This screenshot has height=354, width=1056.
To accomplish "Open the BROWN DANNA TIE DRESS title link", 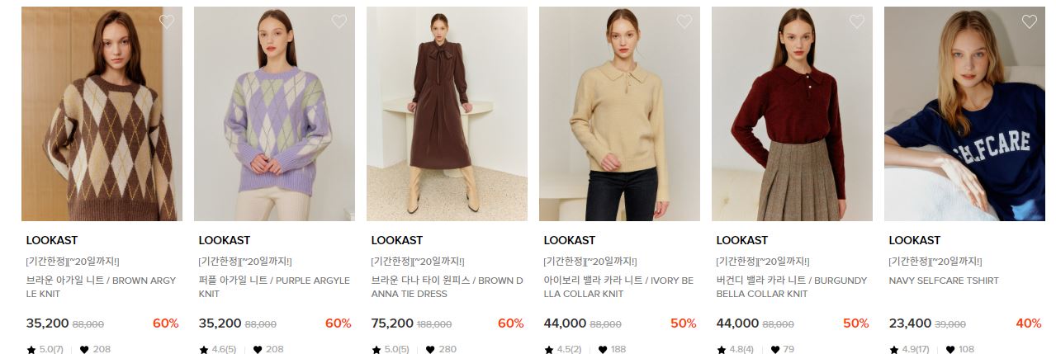I will tap(447, 287).
